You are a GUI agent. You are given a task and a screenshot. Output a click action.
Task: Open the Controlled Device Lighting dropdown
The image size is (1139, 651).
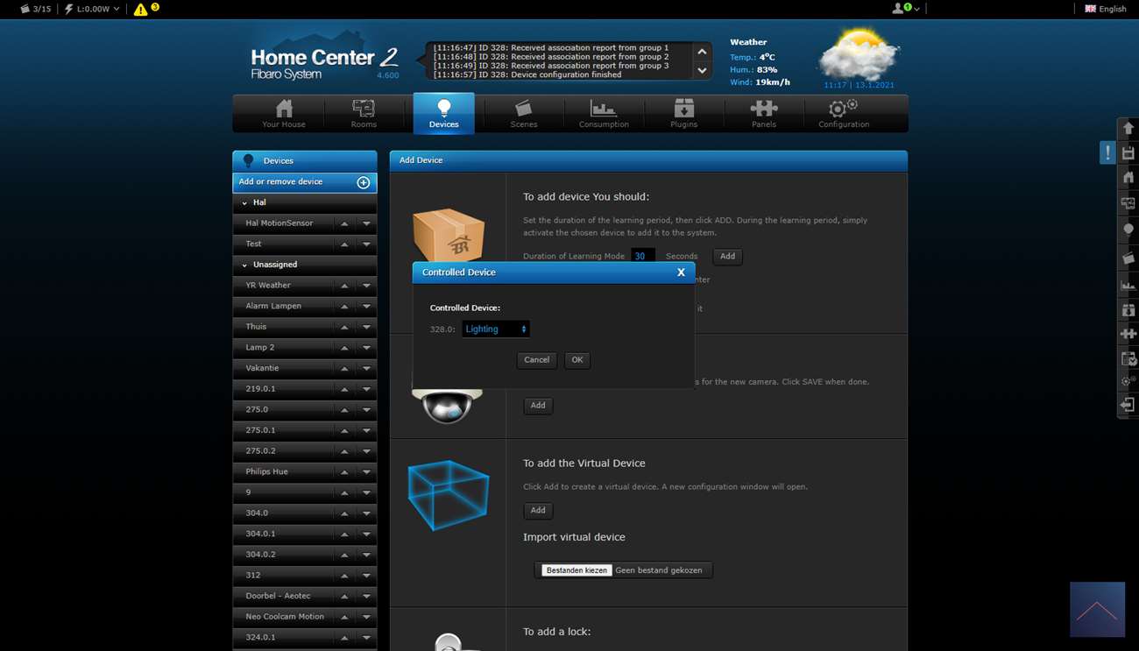point(496,329)
